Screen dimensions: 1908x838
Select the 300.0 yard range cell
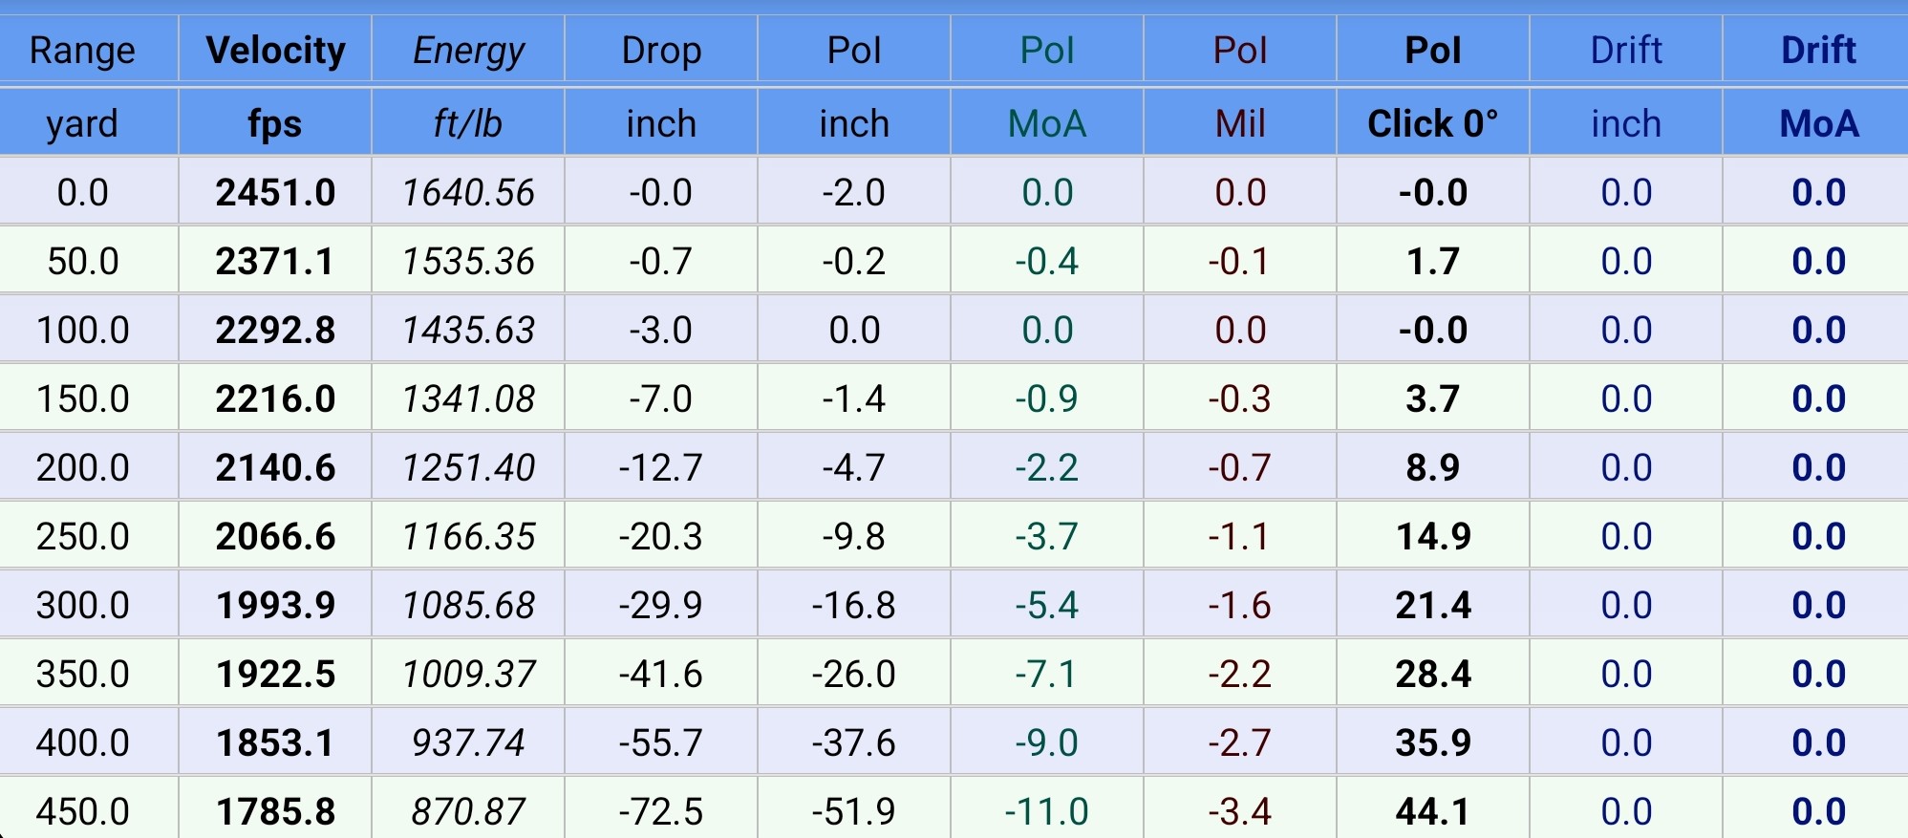(x=82, y=605)
